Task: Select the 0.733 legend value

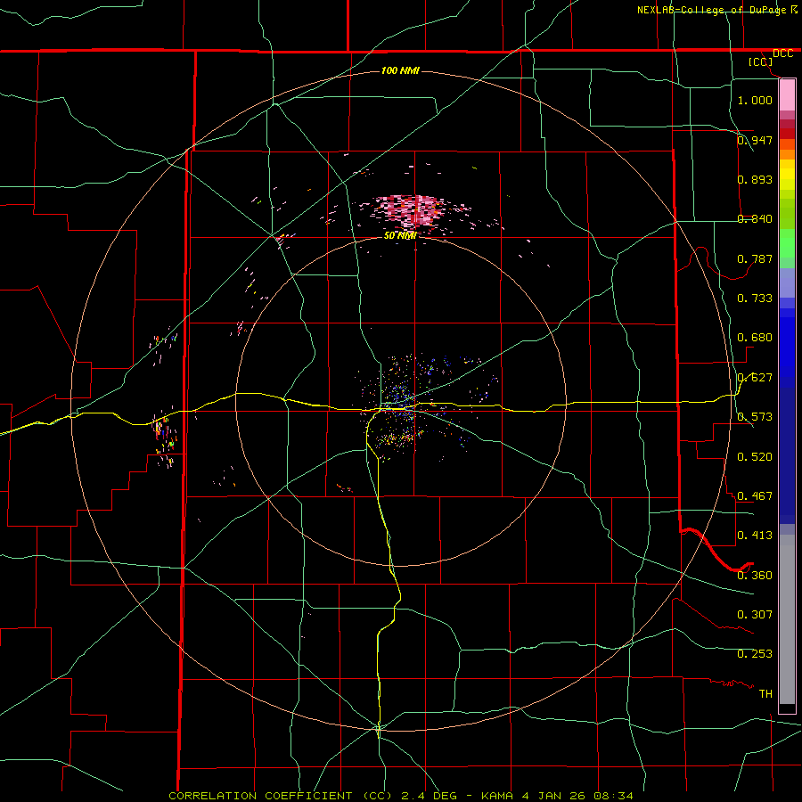Action: pos(755,299)
